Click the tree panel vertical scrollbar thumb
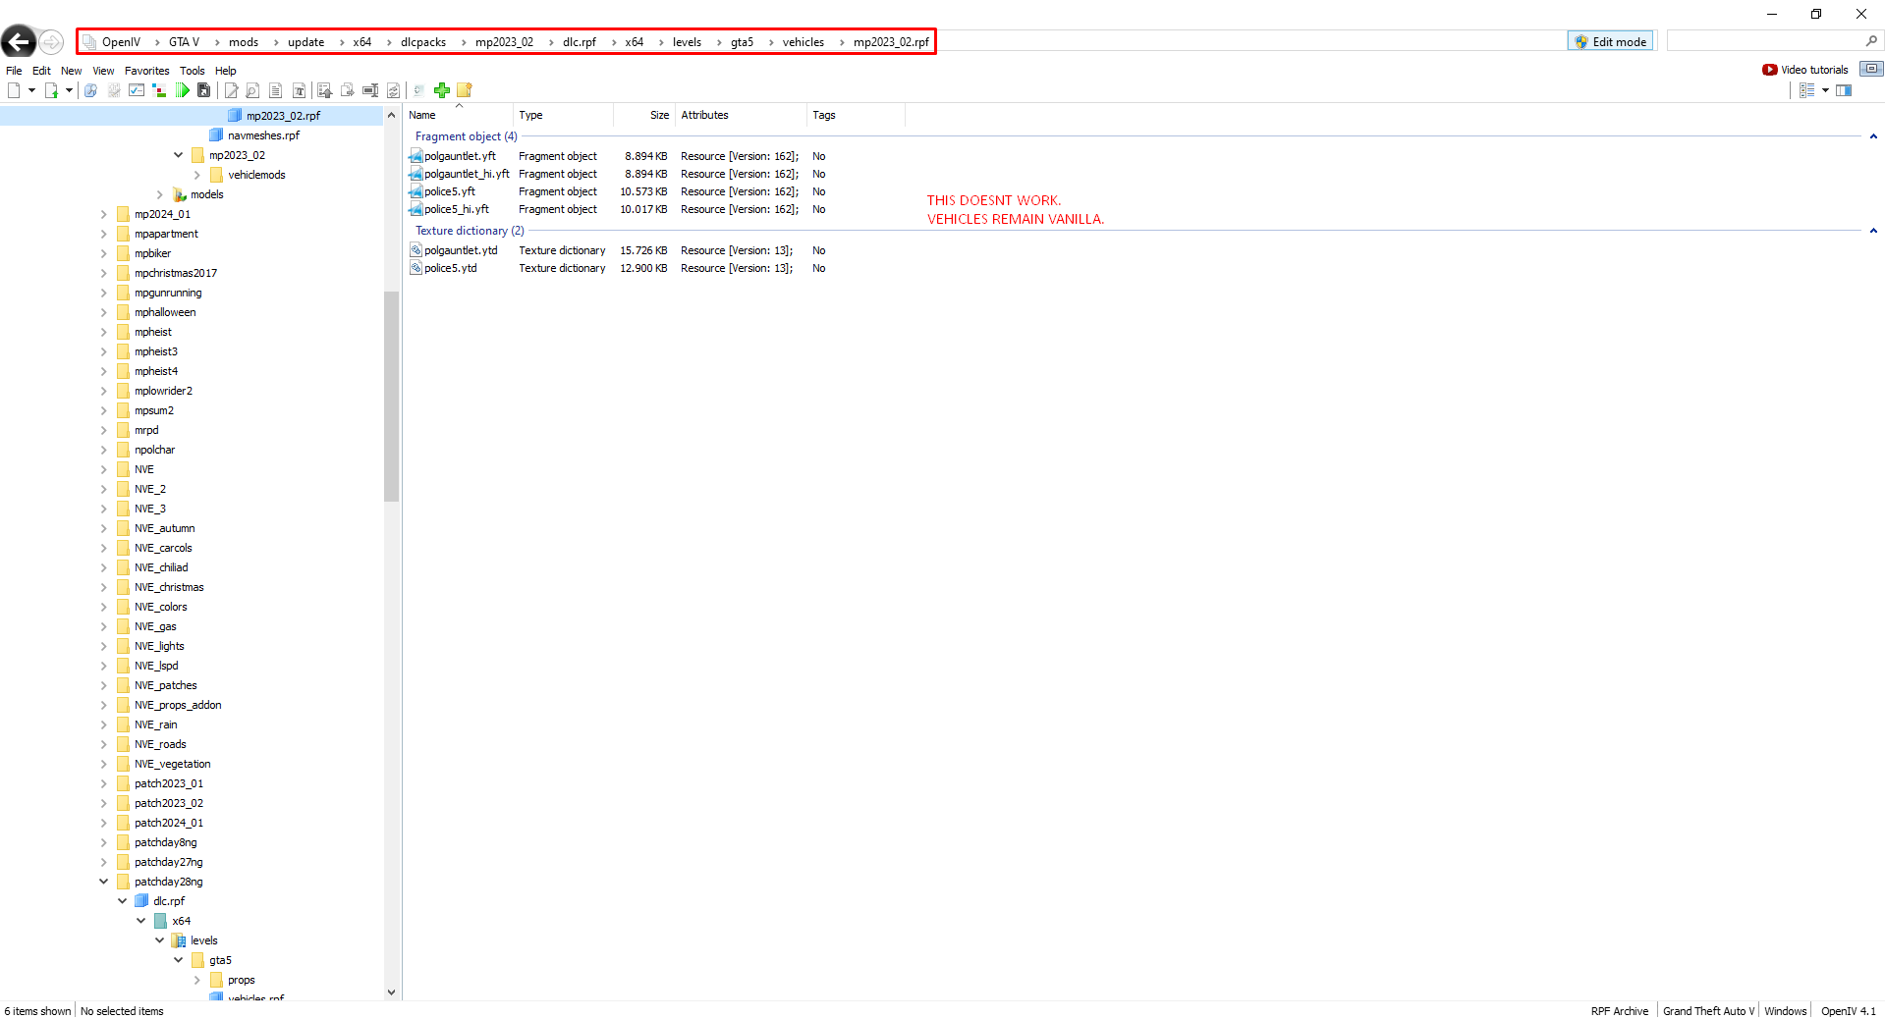 click(x=391, y=397)
